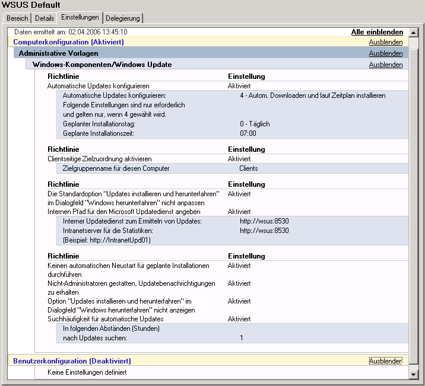Click the Geplante Installationszeit label
This screenshot has width=425, height=386.
coord(99,133)
